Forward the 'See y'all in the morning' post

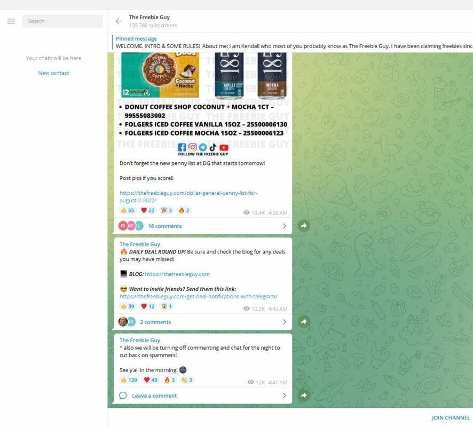coord(303,396)
